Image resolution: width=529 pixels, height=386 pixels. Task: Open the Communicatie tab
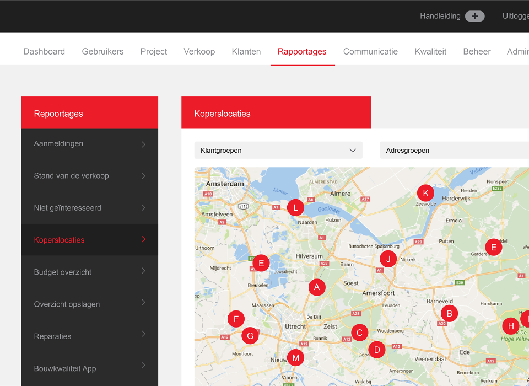tap(370, 51)
